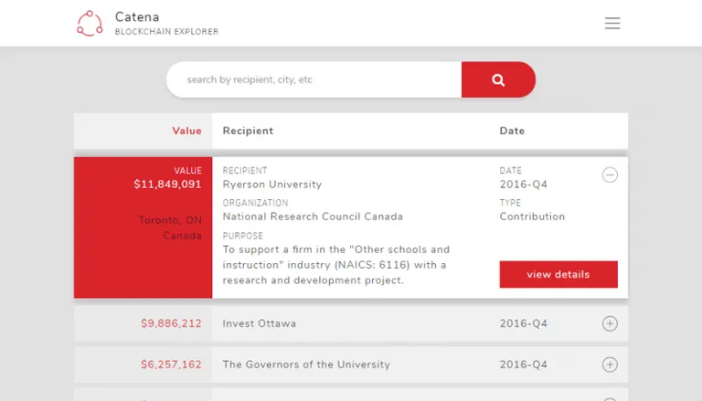Sort by the Value column header

tap(186, 131)
